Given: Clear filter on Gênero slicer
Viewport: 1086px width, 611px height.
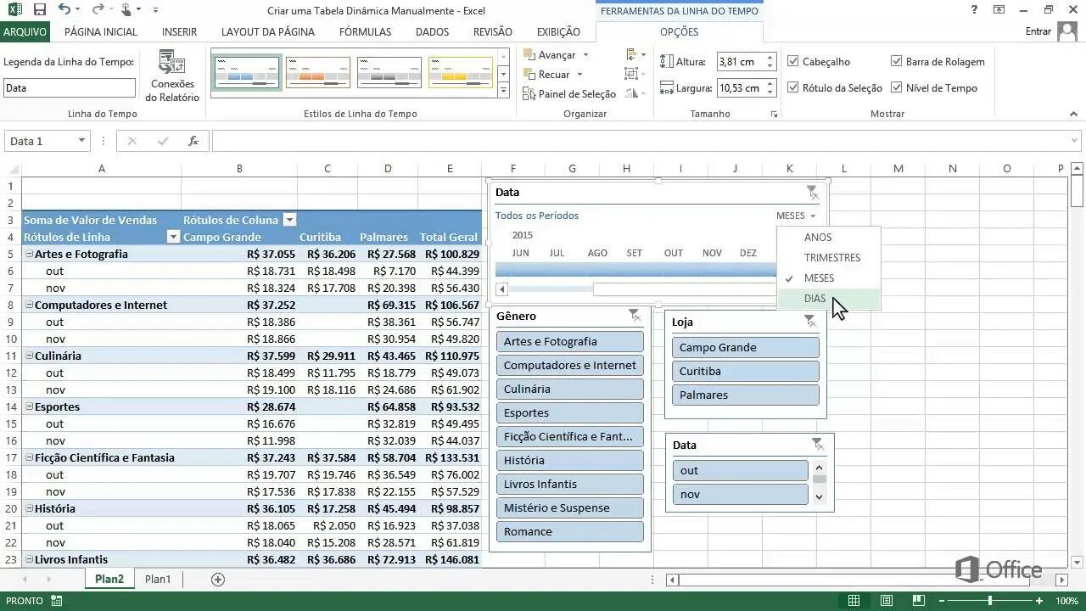Looking at the screenshot, I should (x=635, y=316).
